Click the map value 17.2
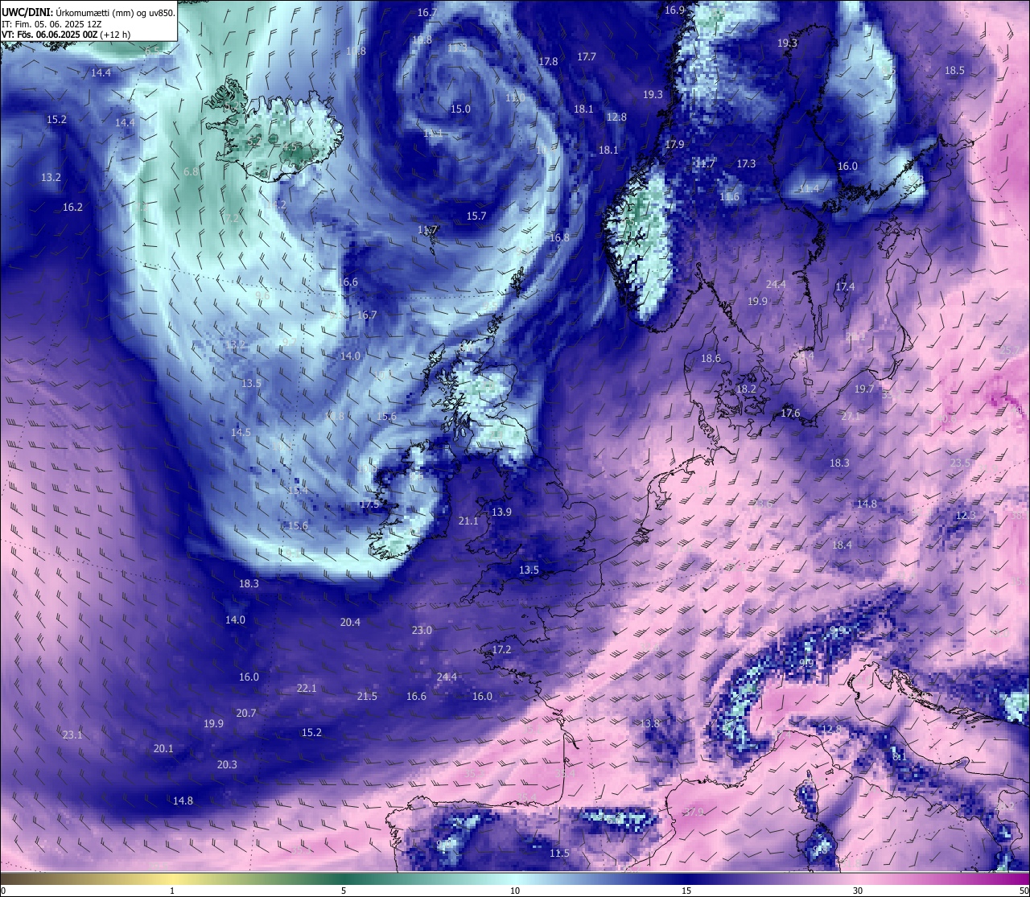This screenshot has height=897, width=1030. (501, 650)
